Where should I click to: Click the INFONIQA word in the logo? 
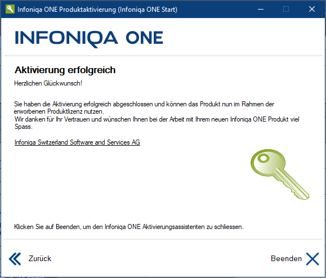(66, 39)
